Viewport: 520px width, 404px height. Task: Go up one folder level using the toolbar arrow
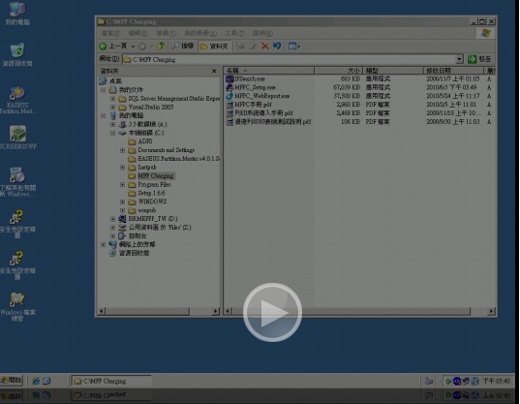[x=161, y=47]
